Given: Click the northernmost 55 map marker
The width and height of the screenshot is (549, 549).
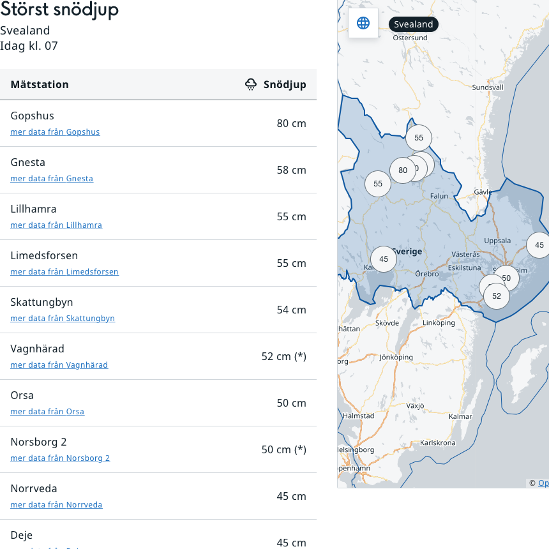Looking at the screenshot, I should 419,138.
